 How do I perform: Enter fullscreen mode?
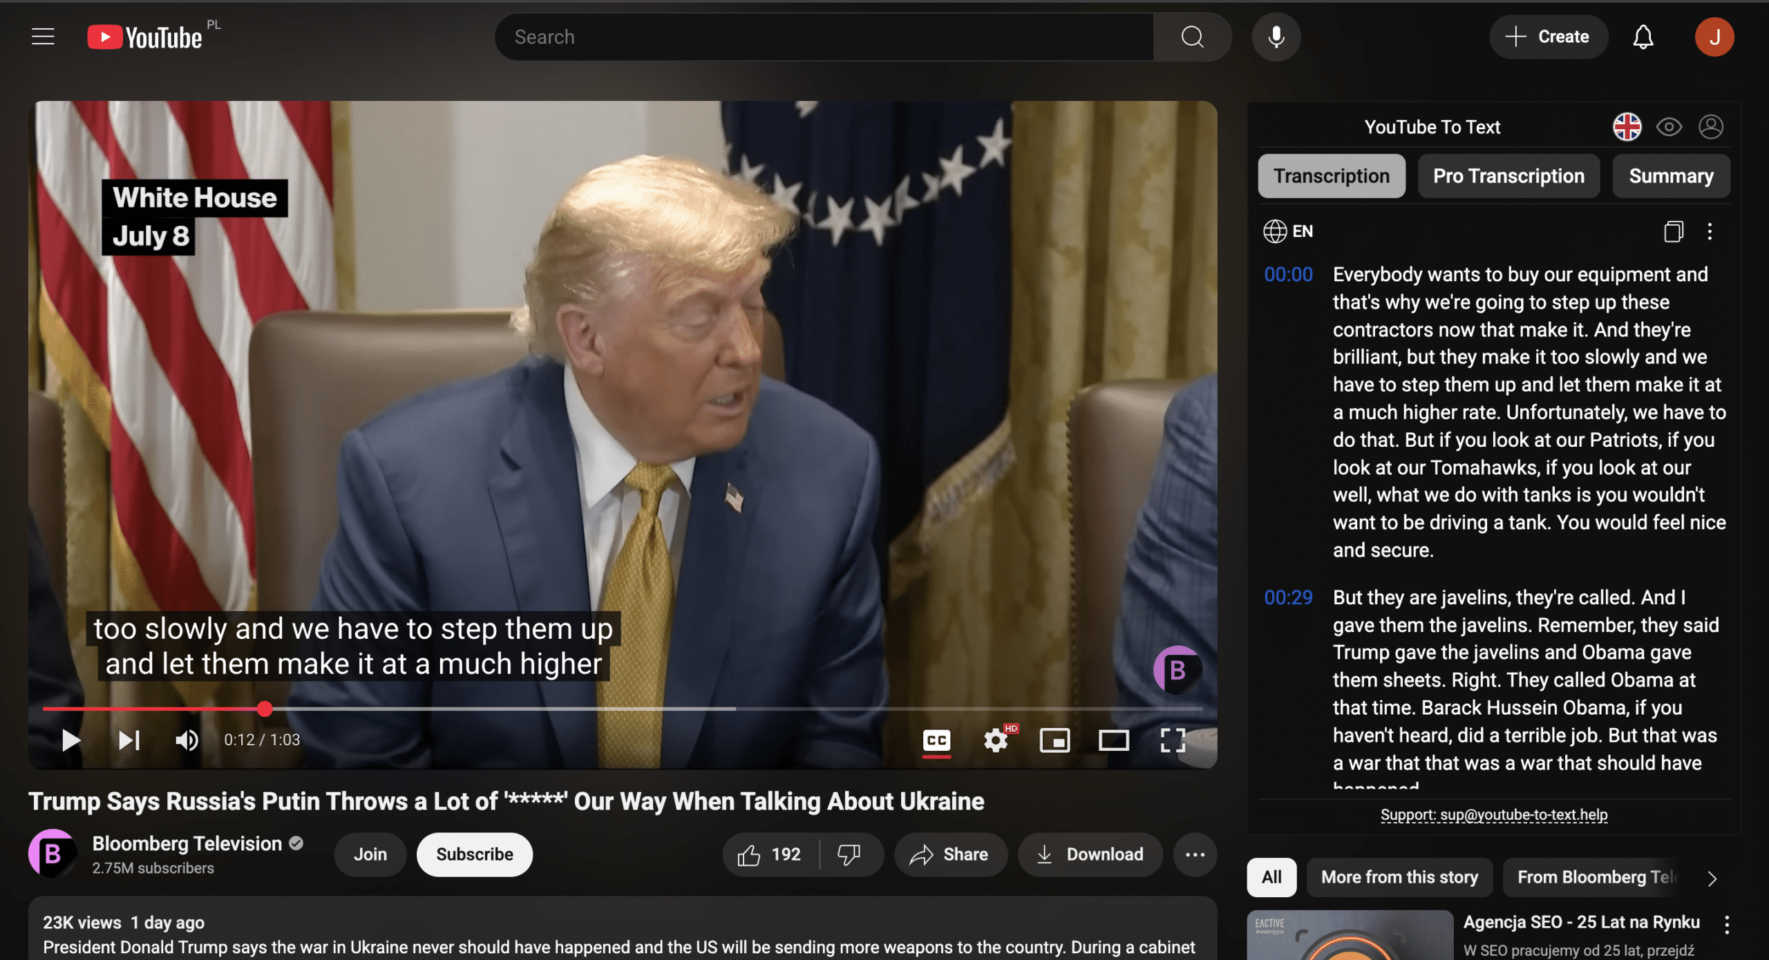[x=1172, y=740]
